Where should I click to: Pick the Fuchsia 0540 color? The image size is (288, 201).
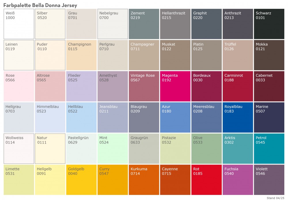click(x=238, y=179)
